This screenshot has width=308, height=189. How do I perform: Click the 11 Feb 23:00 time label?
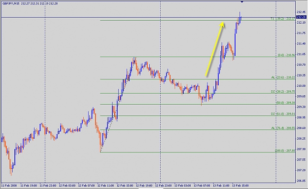(48, 186)
